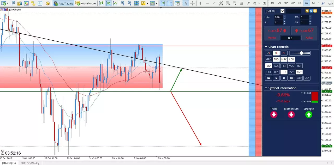Open search magnifier in toolbar
334x165 pixels.
(x=323, y=3)
